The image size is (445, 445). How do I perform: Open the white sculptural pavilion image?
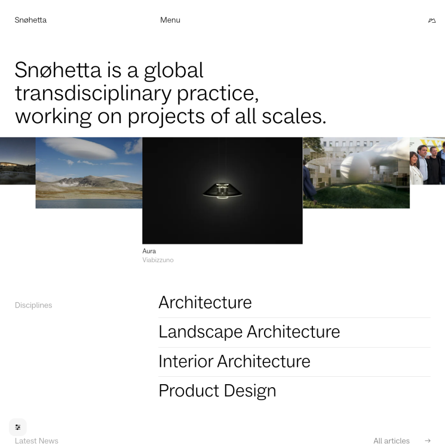[x=356, y=173]
